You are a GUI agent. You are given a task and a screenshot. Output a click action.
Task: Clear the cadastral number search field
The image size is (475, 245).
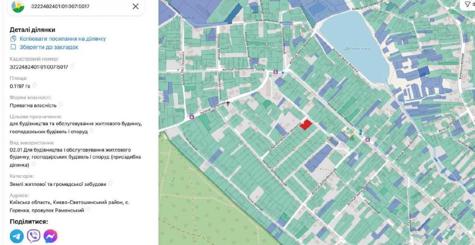(x=135, y=6)
